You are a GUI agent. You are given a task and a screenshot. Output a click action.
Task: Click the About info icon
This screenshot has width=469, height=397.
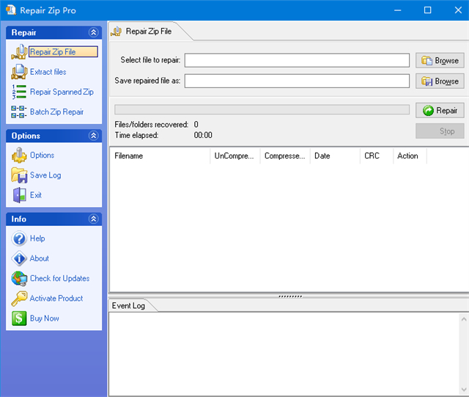click(x=19, y=258)
